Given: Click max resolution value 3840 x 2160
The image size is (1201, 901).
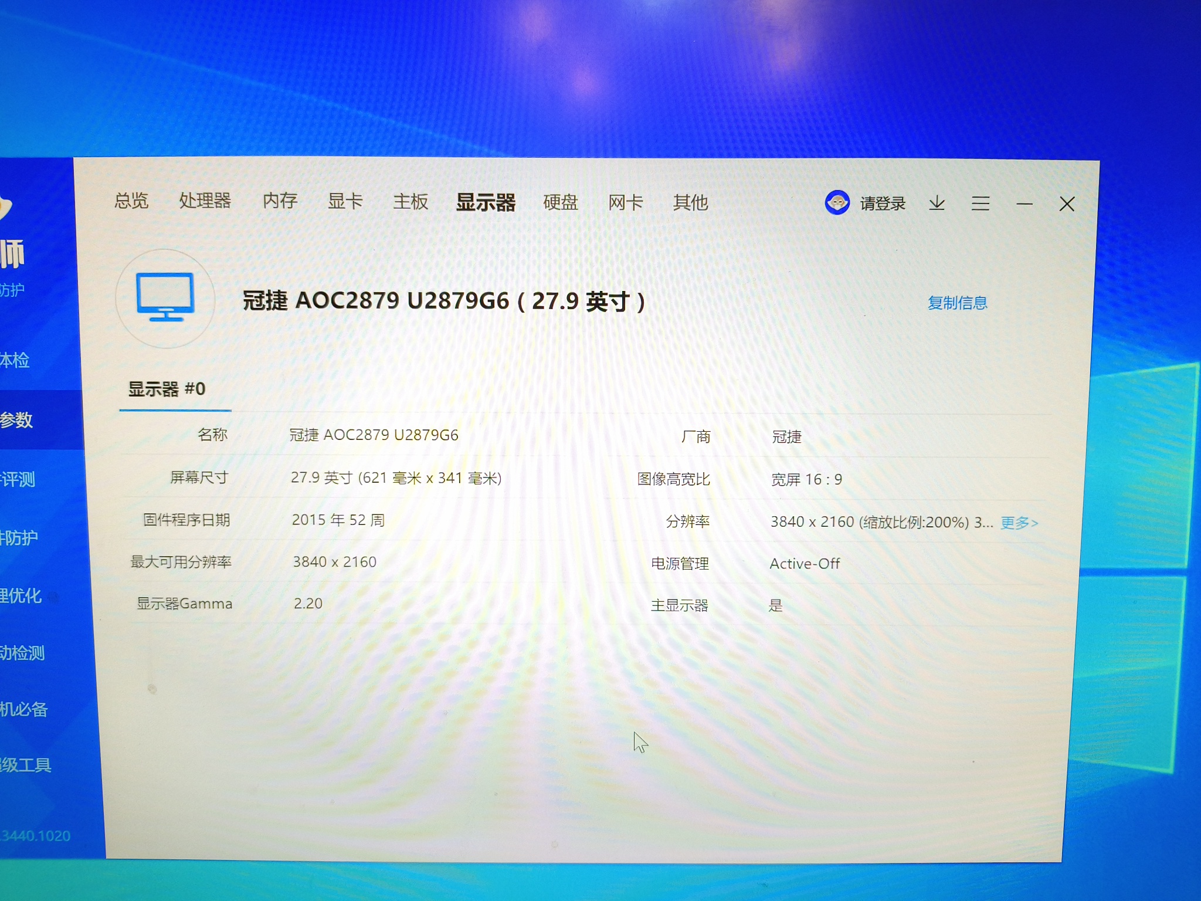Looking at the screenshot, I should pyautogui.click(x=335, y=562).
